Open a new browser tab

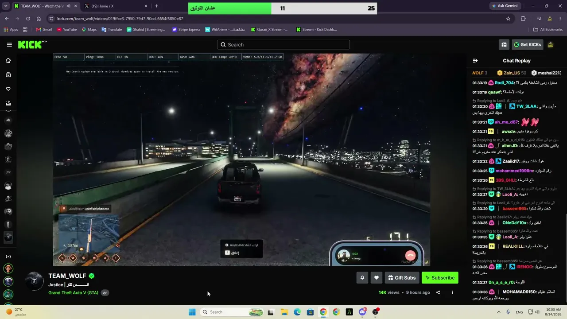(156, 6)
